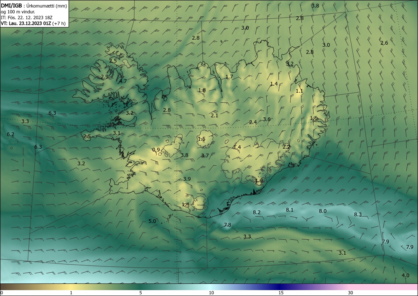The image size is (418, 296).
Task: Click the color scale tick label 5
Action: [140, 293]
